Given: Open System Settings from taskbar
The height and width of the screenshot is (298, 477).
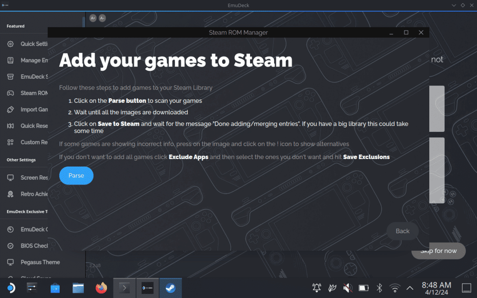Looking at the screenshot, I should point(32,288).
